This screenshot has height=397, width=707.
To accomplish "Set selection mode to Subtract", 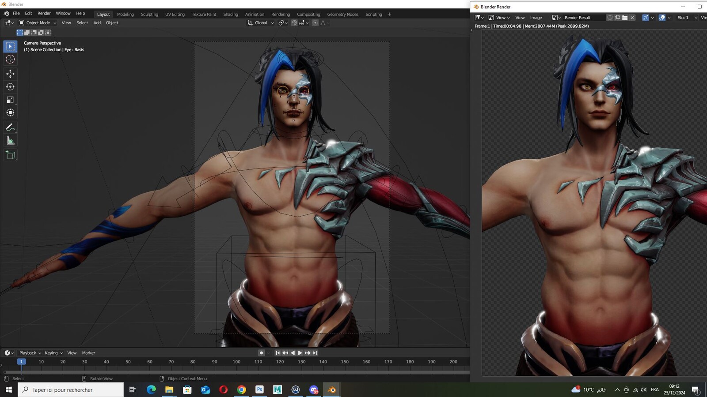I will coord(34,33).
